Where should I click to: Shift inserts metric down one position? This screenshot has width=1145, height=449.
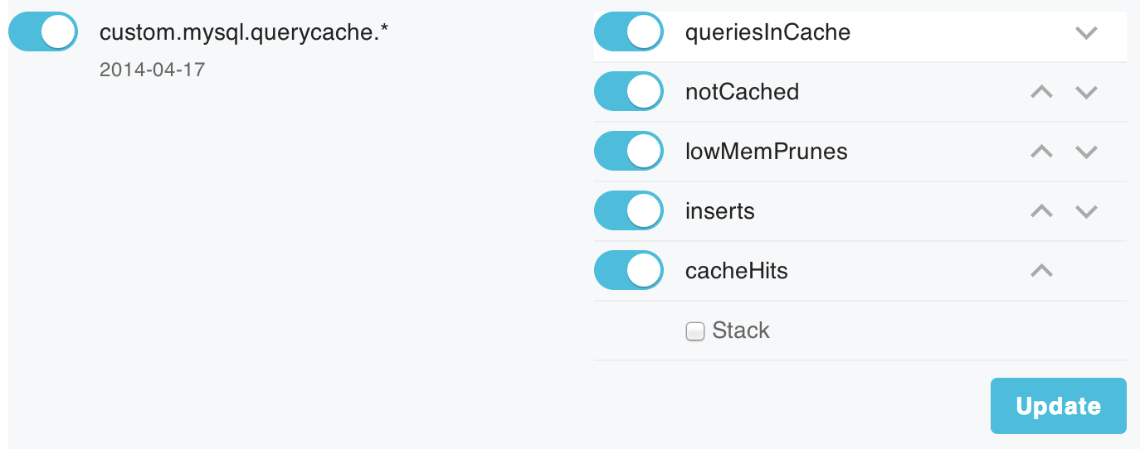(1086, 211)
